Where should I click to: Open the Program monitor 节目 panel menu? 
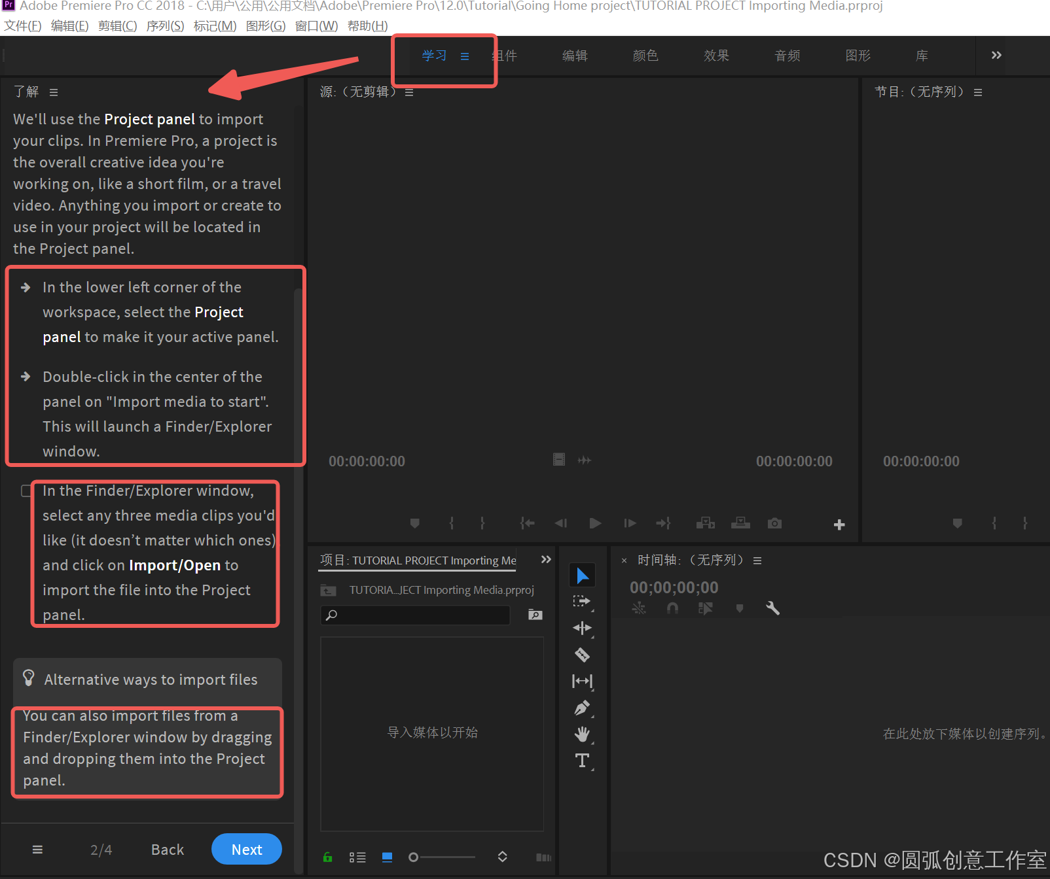click(978, 92)
